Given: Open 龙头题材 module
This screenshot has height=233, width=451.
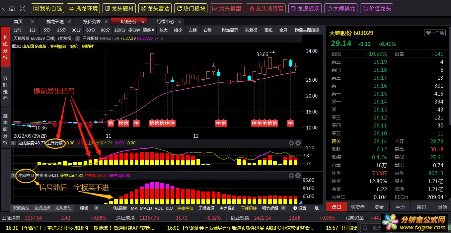Looking at the screenshot, I should [119, 8].
